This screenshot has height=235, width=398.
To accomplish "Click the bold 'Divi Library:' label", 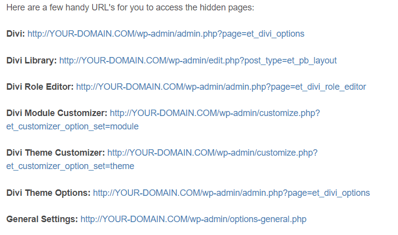I will click(32, 60).
